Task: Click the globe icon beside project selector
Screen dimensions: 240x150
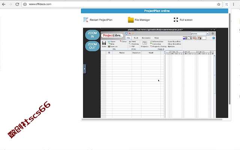Action: click(213, 33)
